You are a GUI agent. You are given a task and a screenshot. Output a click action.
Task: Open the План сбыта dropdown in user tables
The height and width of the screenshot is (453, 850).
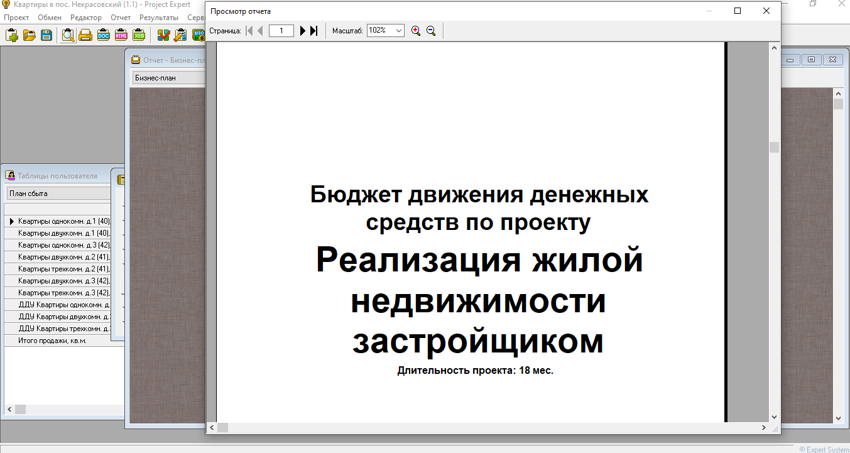(x=58, y=194)
